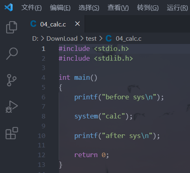Screen dimensions: 190x173
Task: Click line number 4 in the gutter
Action: [x=44, y=78]
